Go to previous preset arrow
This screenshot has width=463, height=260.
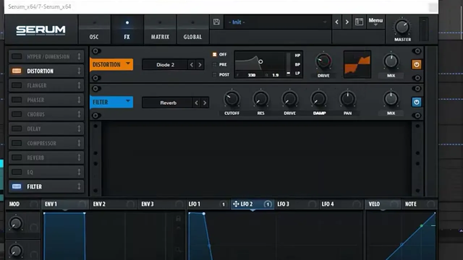tap(337, 22)
